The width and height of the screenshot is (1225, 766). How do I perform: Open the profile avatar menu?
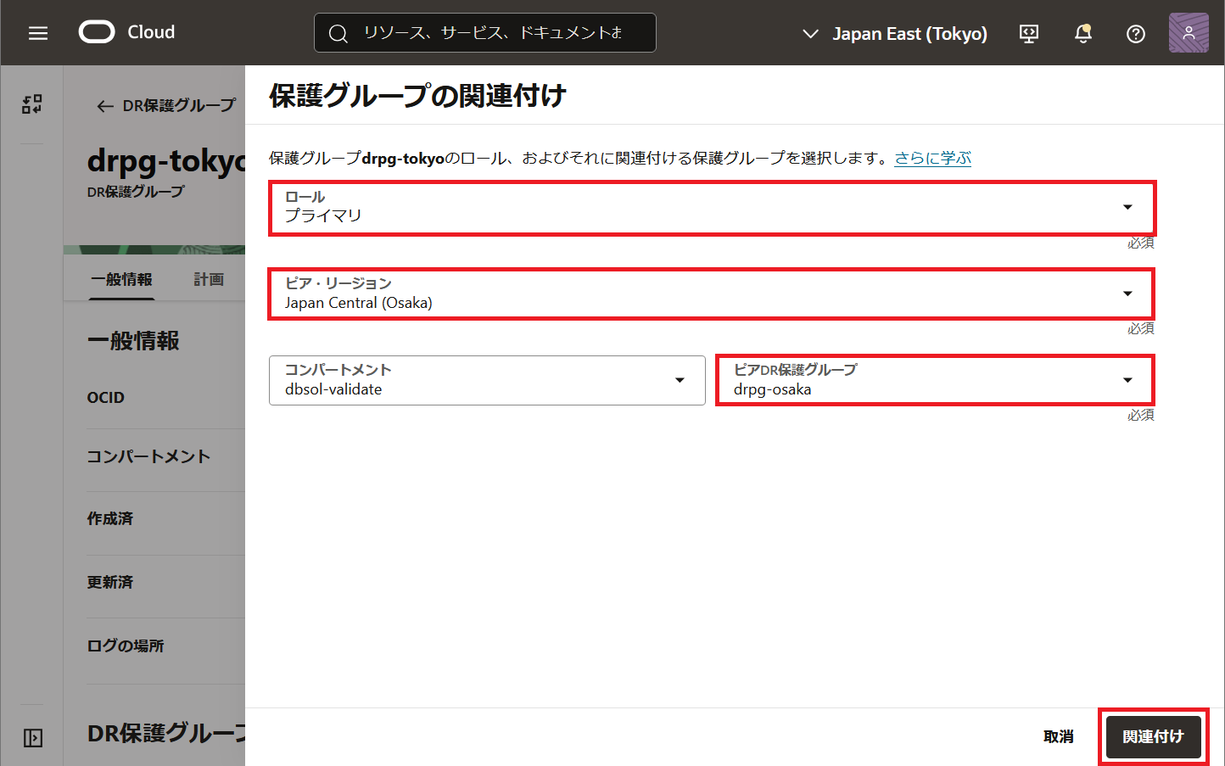tap(1188, 32)
